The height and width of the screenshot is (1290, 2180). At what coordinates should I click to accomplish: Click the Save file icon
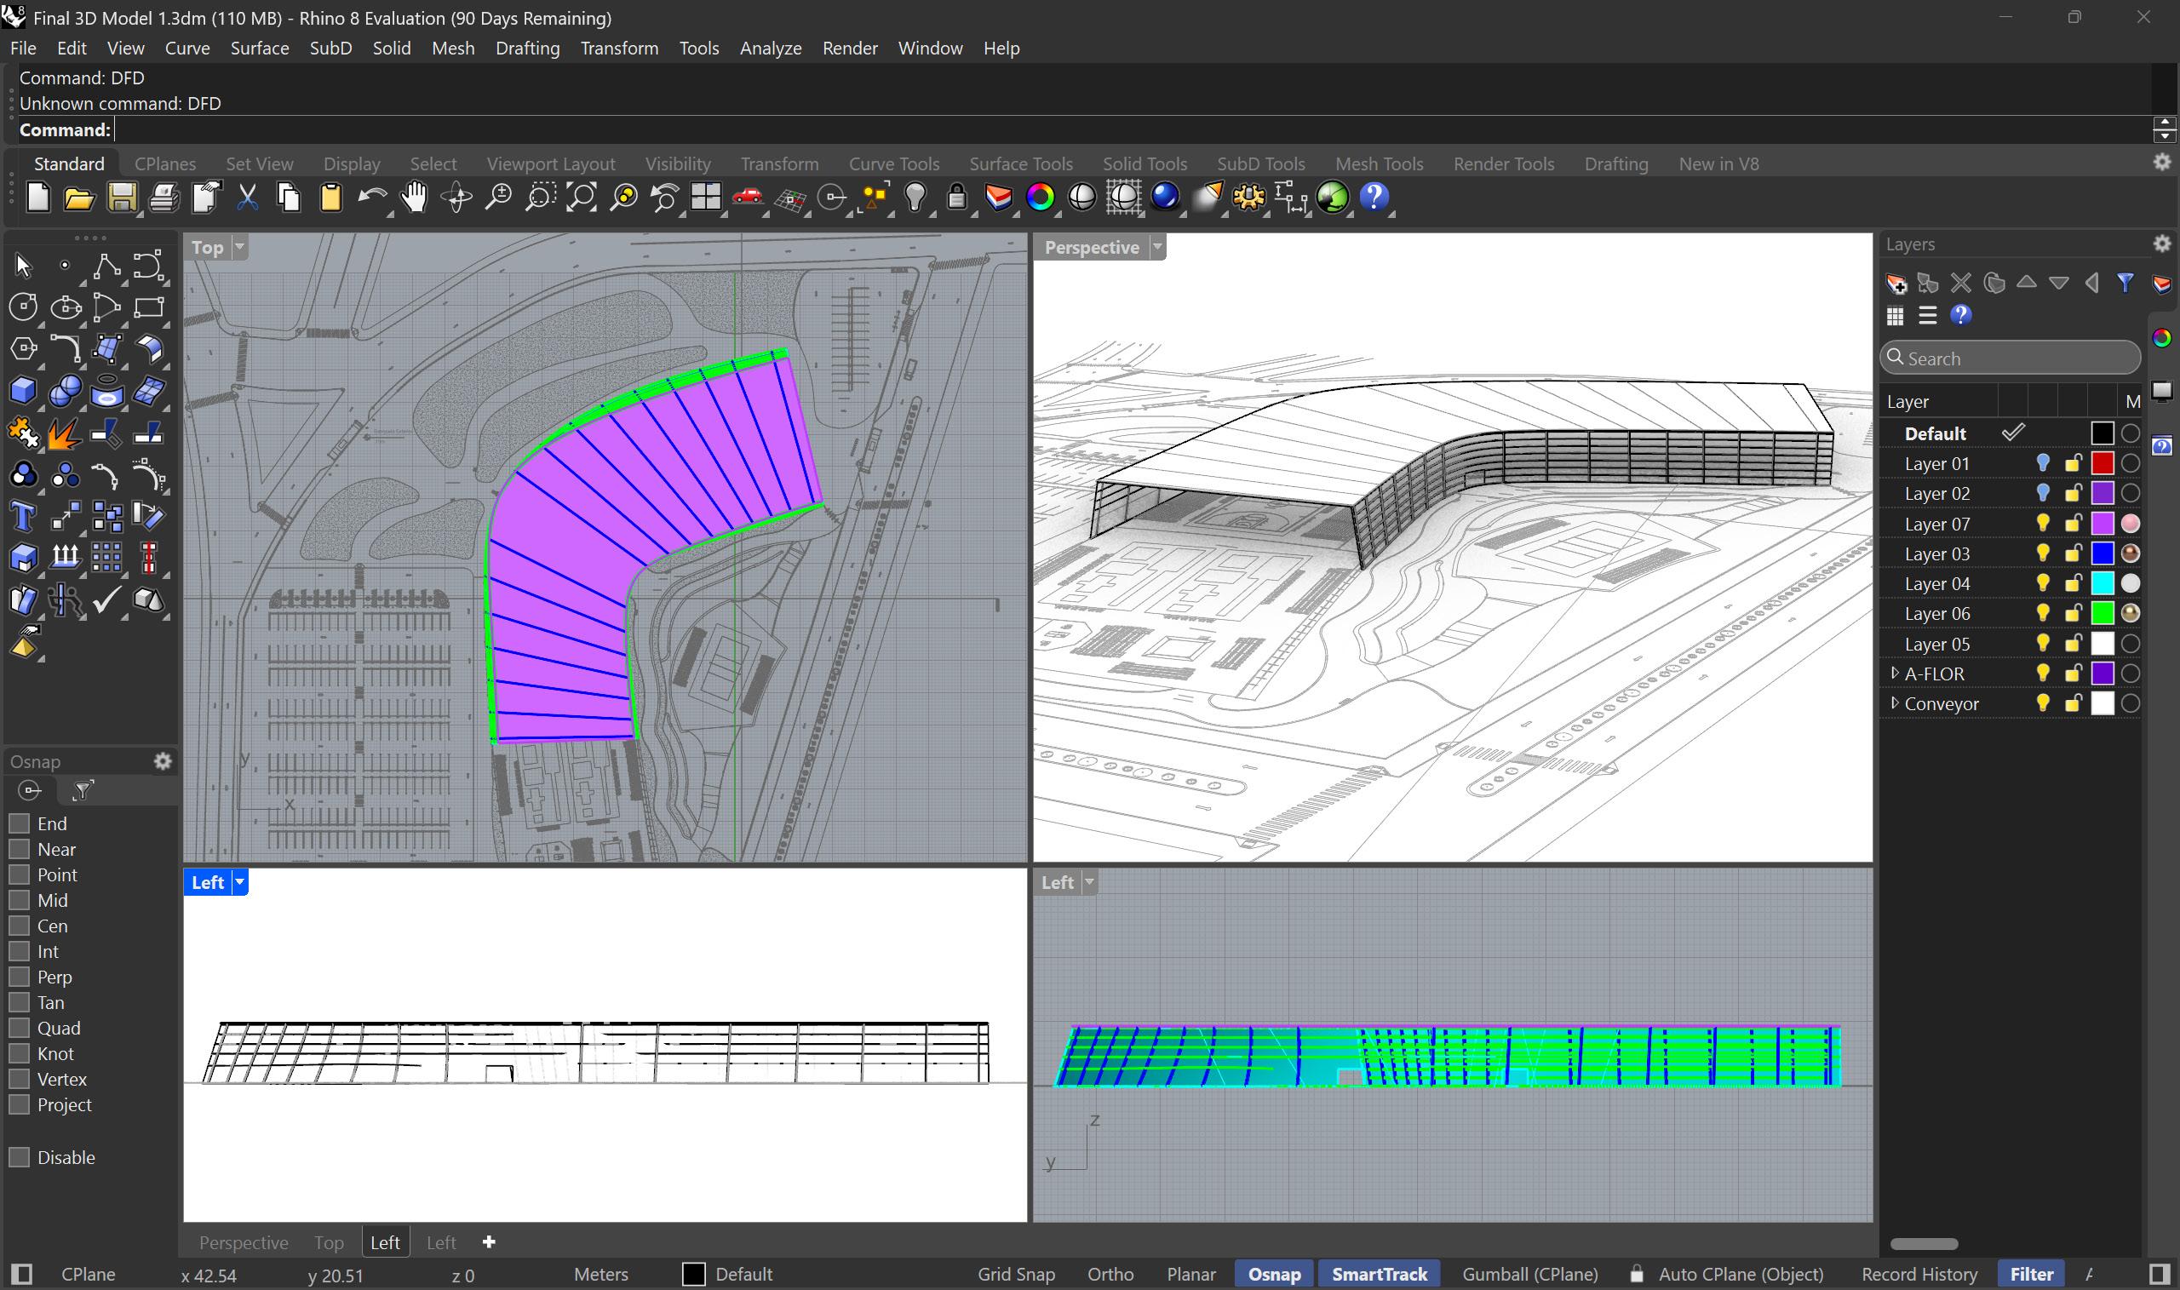[x=122, y=198]
